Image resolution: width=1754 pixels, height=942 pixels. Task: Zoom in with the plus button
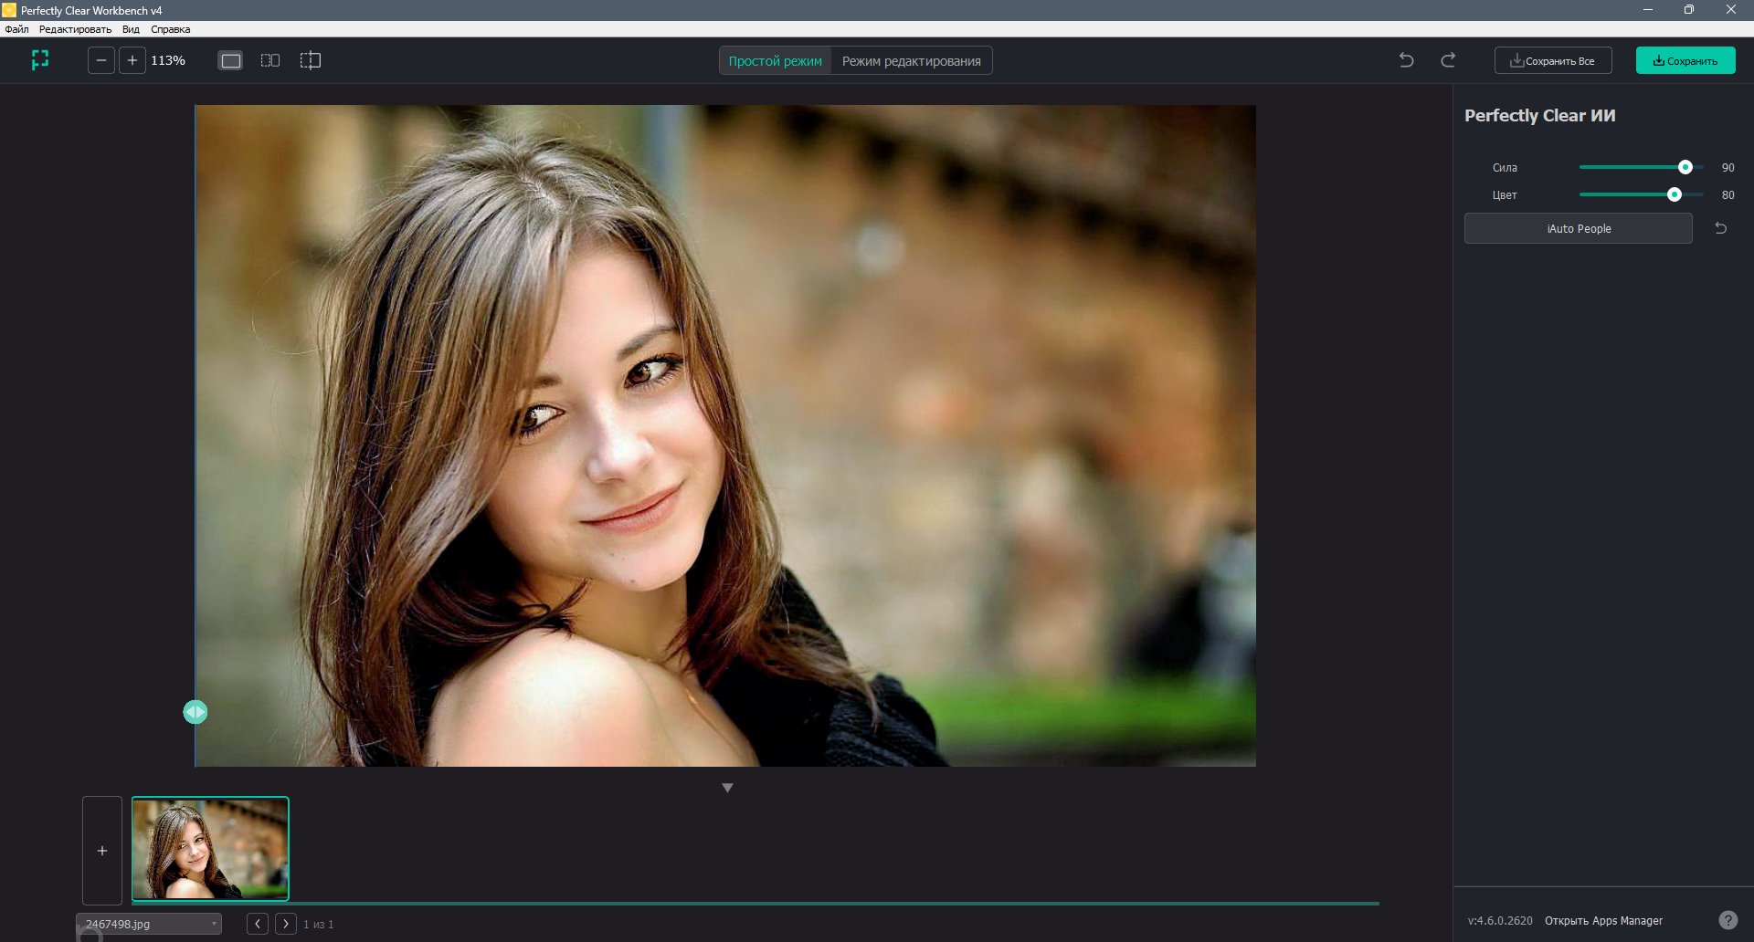pos(132,60)
